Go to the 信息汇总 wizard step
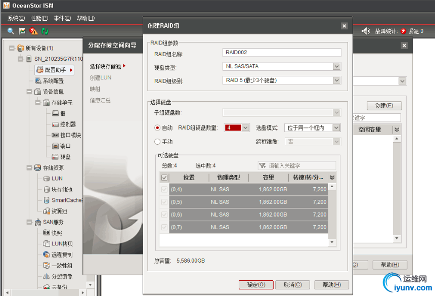 100,100
